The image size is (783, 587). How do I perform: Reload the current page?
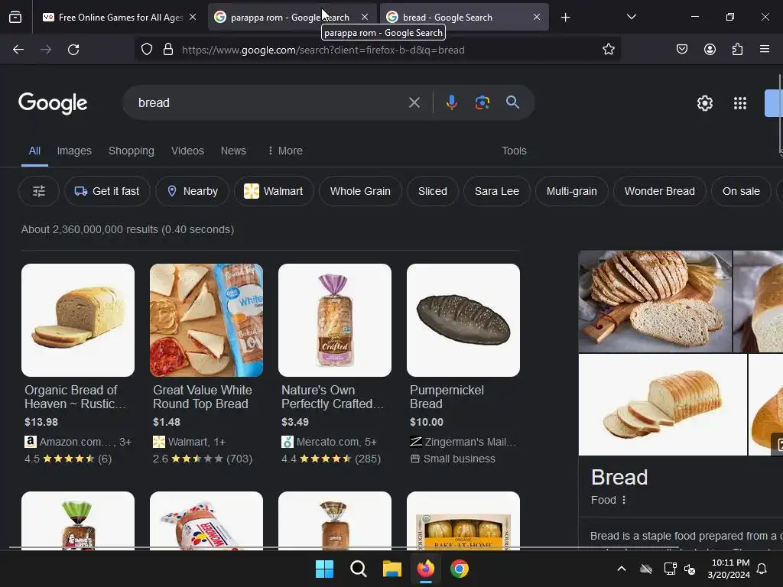pos(73,50)
